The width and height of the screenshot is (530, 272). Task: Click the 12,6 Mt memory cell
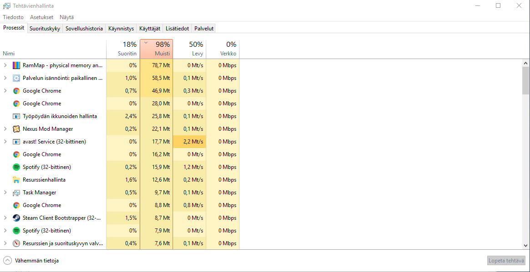pyautogui.click(x=156, y=180)
